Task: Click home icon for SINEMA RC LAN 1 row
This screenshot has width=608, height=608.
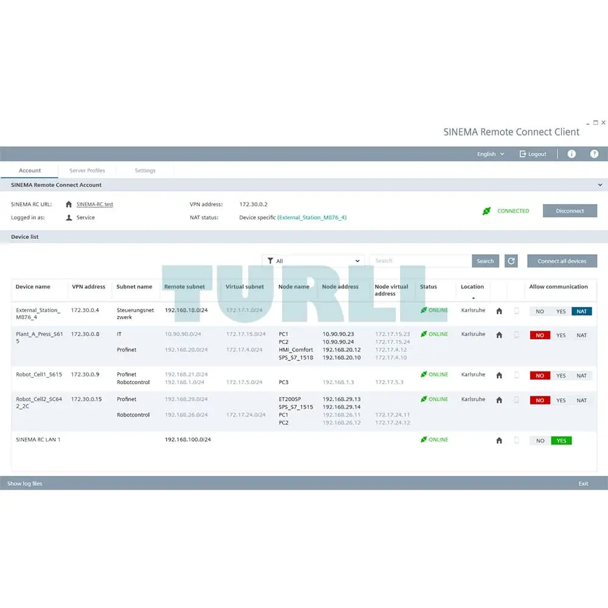Action: point(499,440)
